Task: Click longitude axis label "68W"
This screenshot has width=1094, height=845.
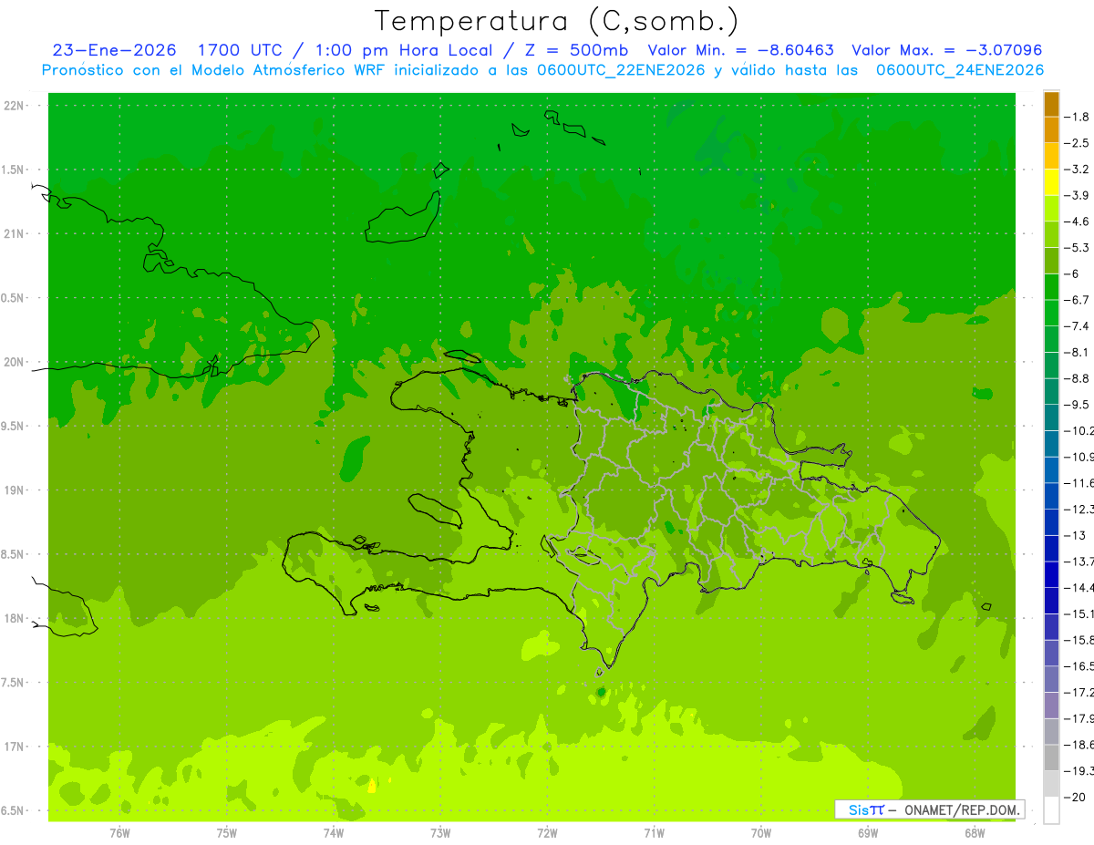Action: point(975,833)
